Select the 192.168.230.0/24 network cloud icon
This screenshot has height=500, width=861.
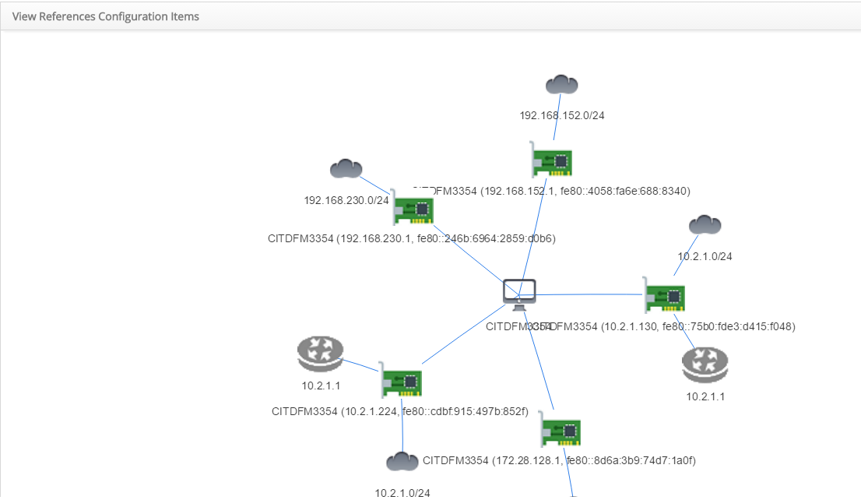click(346, 168)
